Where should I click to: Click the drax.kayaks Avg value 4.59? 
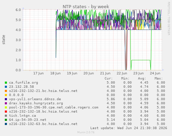(x=144, y=103)
